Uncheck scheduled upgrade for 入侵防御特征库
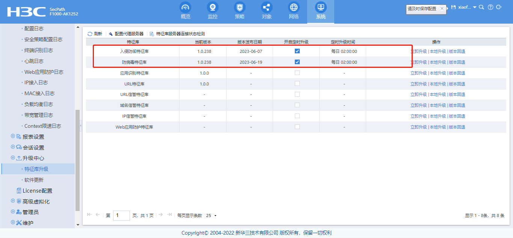 click(x=297, y=51)
